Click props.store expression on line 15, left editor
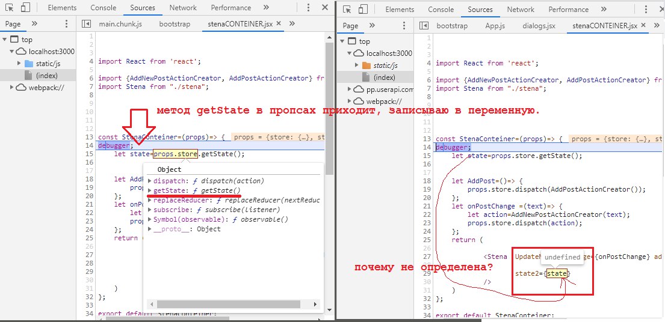 (176, 154)
